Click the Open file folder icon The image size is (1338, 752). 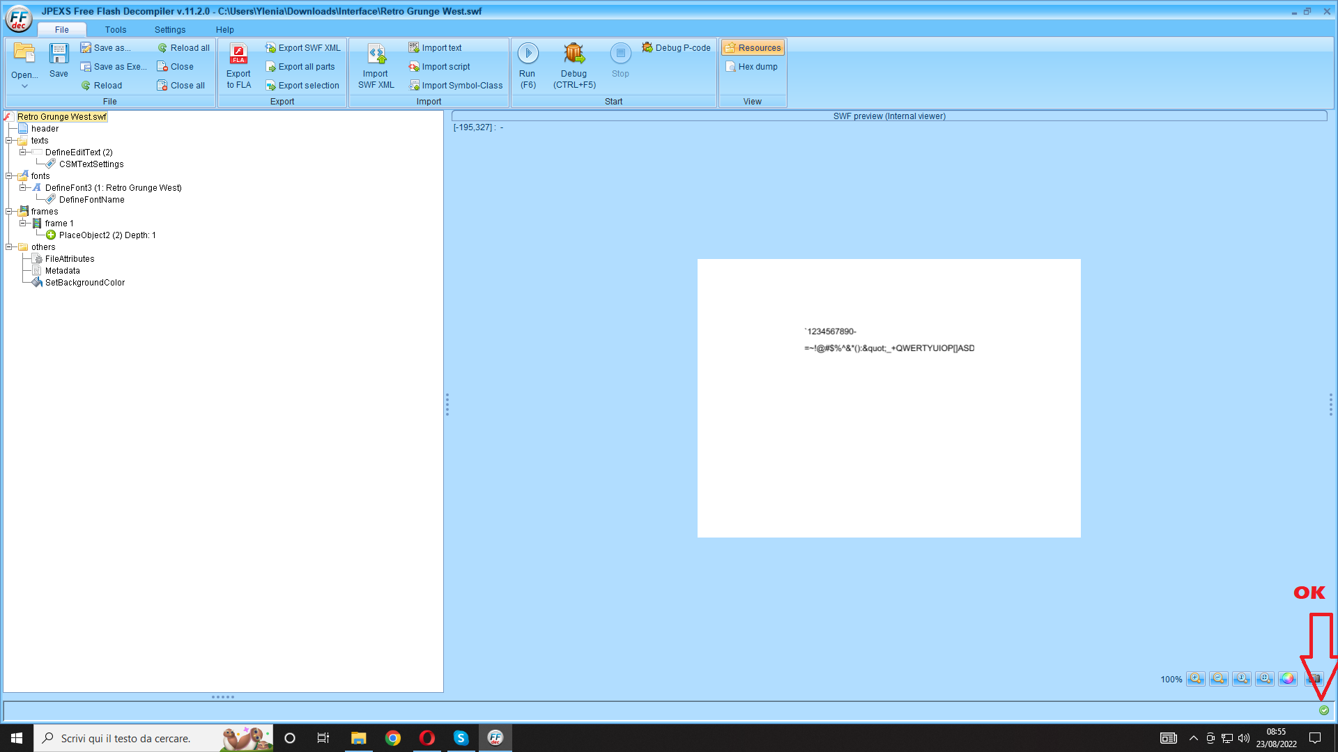tap(24, 54)
